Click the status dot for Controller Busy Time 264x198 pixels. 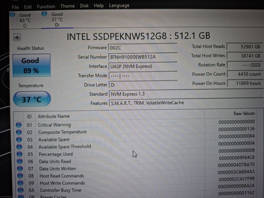21,190
